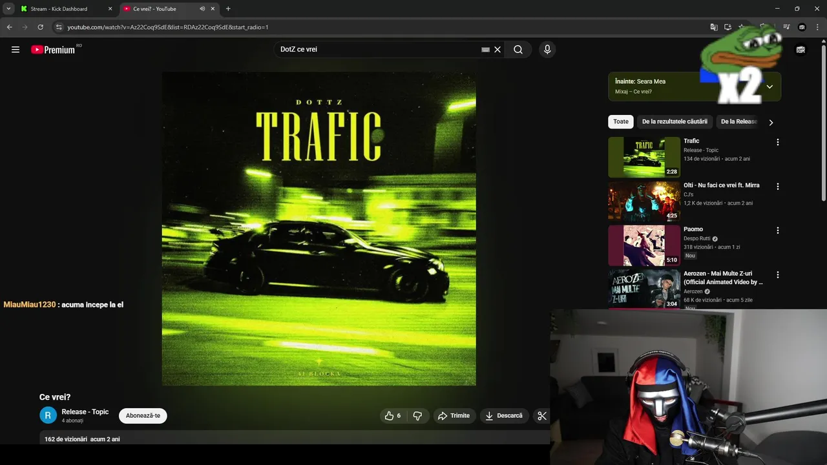Like the video with thumbs-up button
Viewport: 827px width, 465px height.
(x=393, y=416)
